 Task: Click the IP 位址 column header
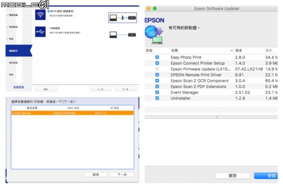pyautogui.click(x=114, y=108)
